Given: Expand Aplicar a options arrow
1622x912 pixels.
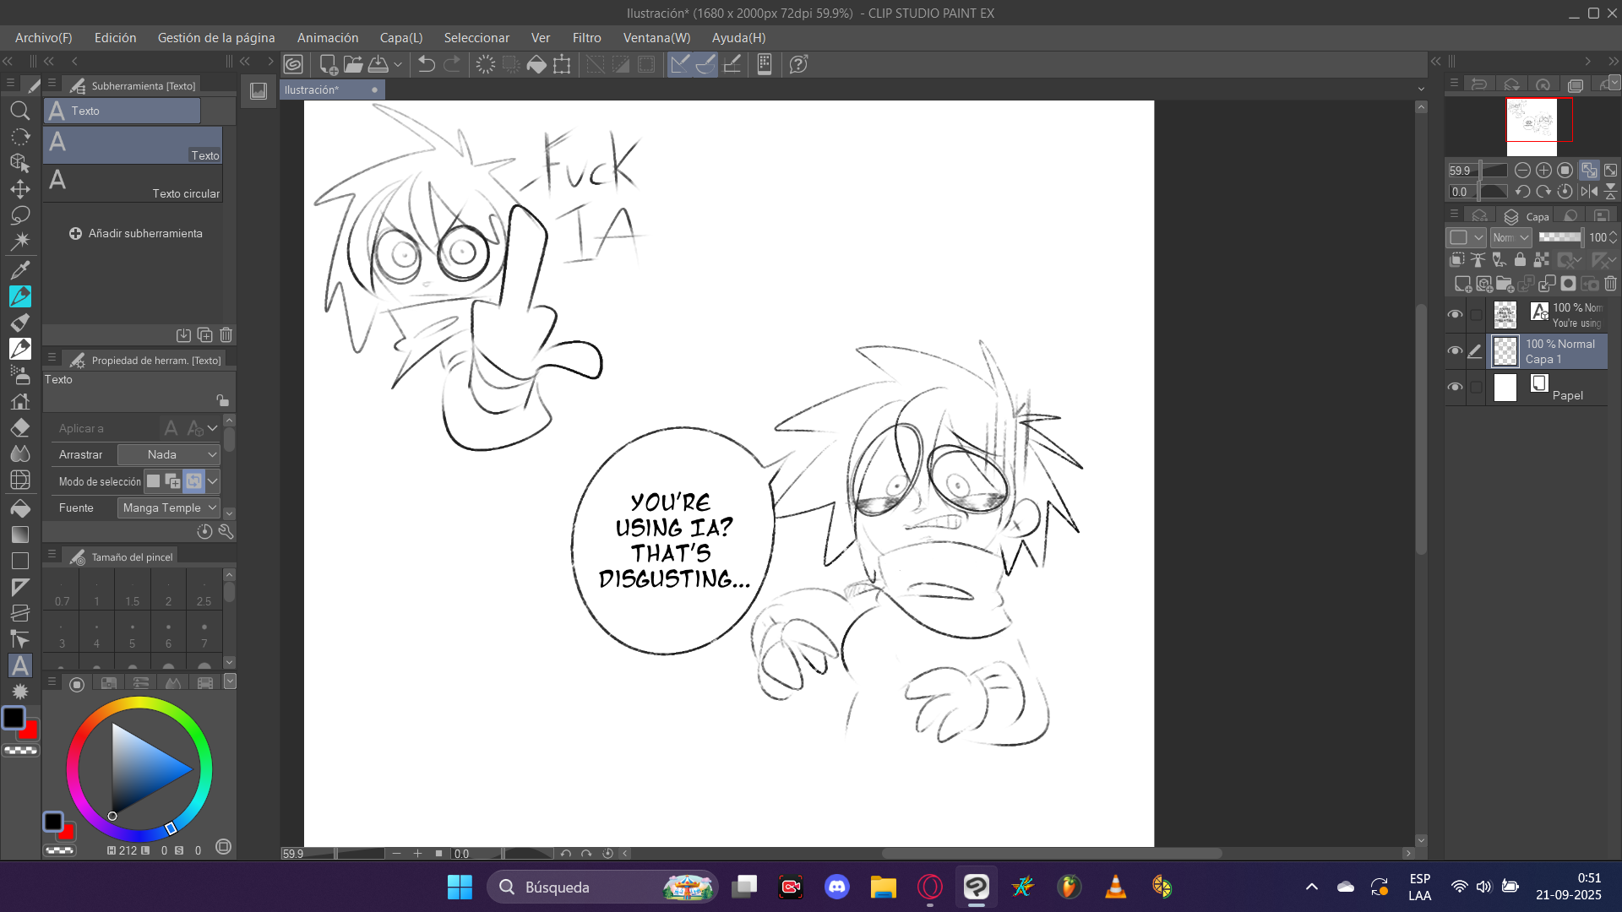Looking at the screenshot, I should coord(213,428).
